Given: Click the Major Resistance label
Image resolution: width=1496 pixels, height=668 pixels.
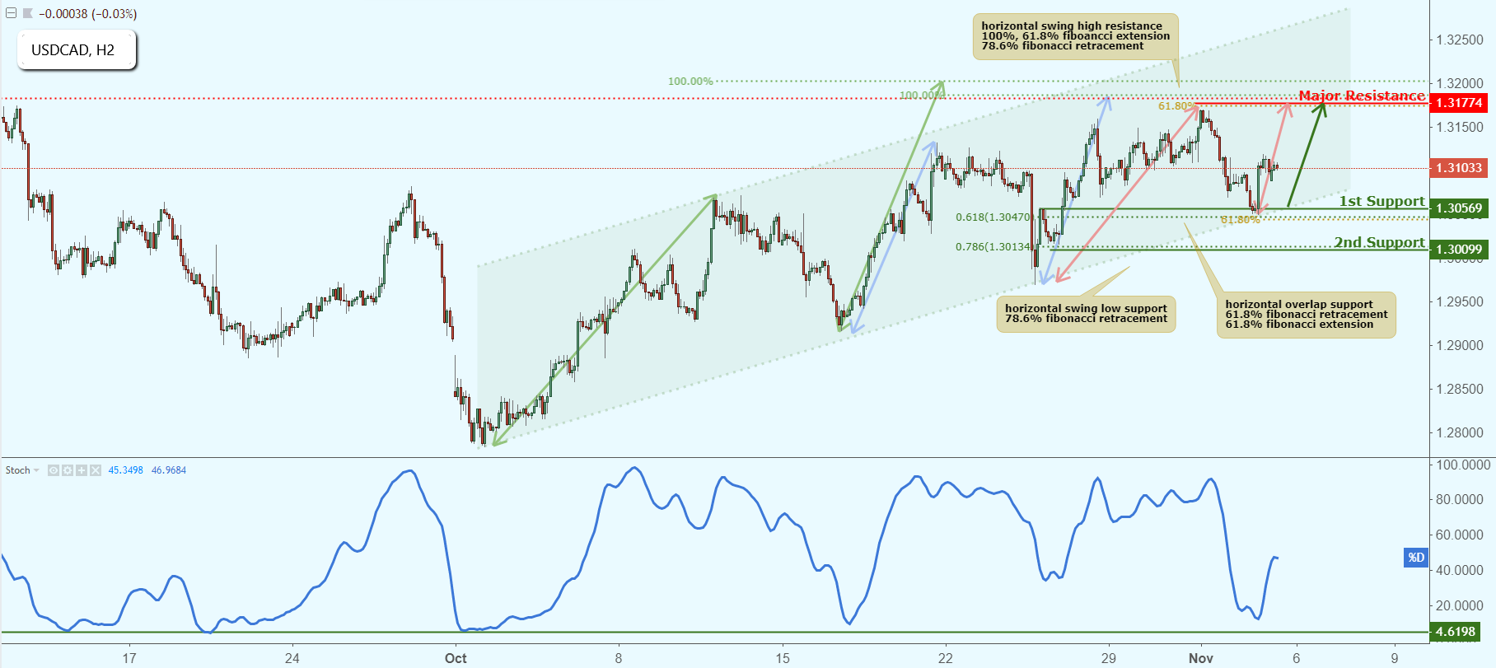Looking at the screenshot, I should pos(1362,96).
